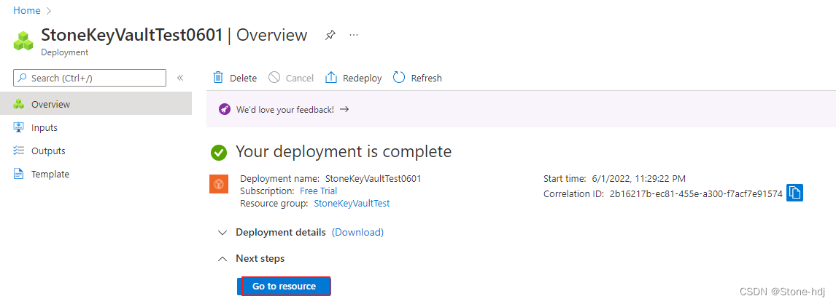
Task: Copy the Correlation ID to clipboard
Action: coord(795,193)
